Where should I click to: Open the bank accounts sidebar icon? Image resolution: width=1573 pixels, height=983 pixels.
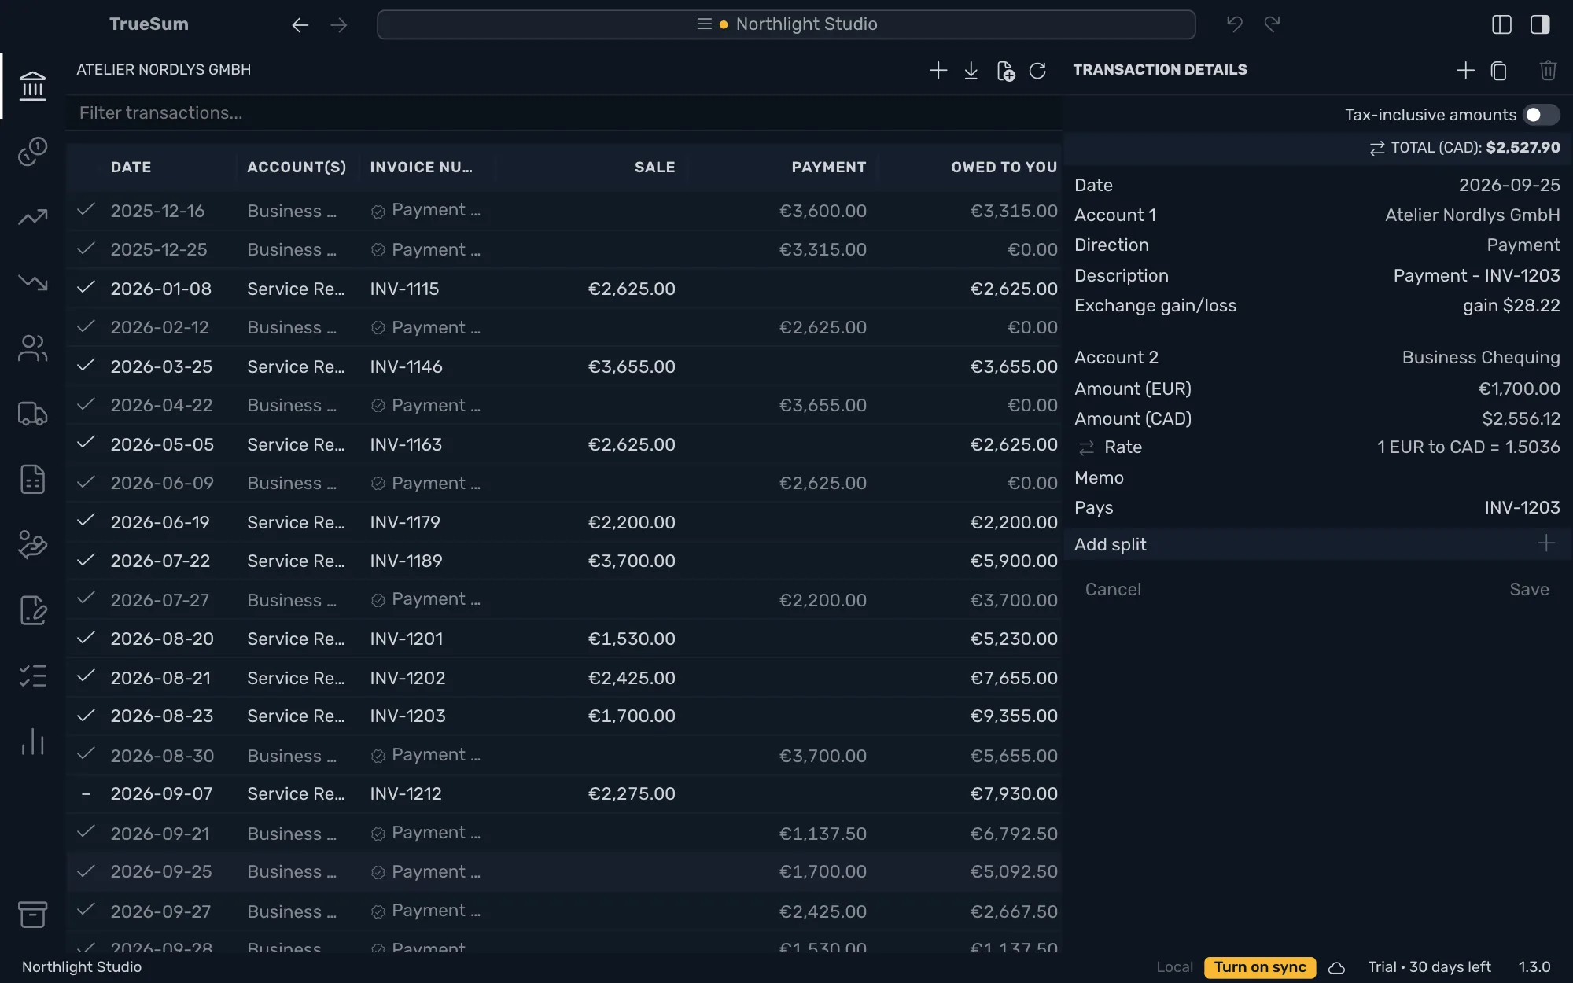[x=32, y=86]
